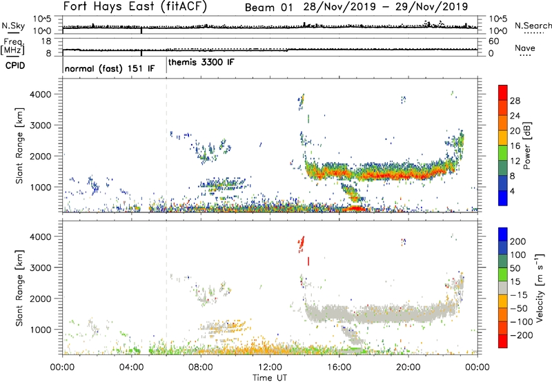Pick the red bottom segment of Velocity colorbar
The width and height of the screenshot is (552, 382).
[503, 341]
